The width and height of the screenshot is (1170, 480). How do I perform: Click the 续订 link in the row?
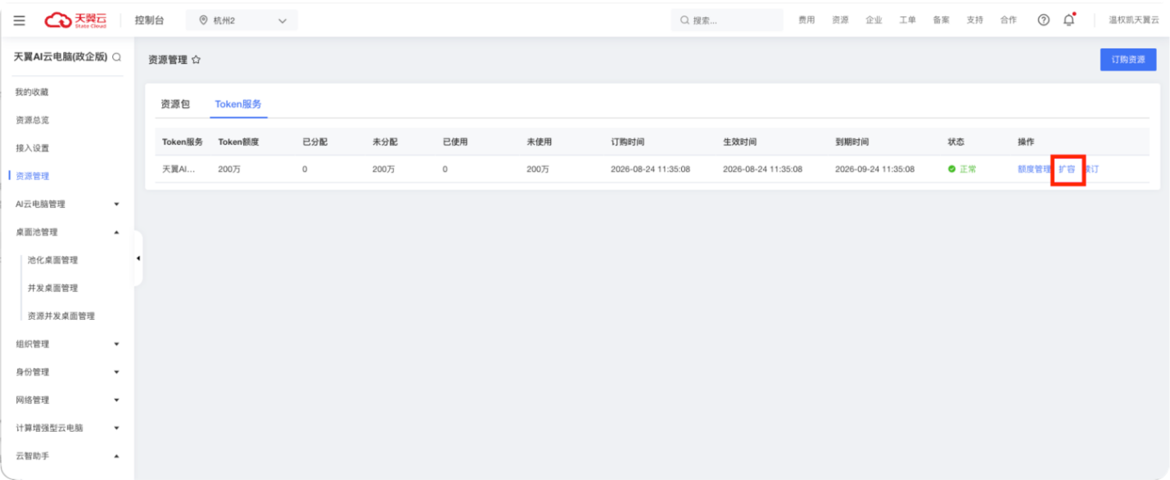coord(1091,169)
